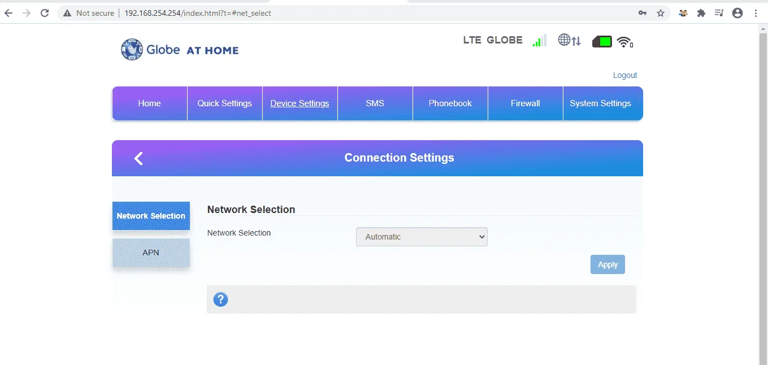The image size is (768, 365).
Task: Click the Apply button
Action: [608, 264]
